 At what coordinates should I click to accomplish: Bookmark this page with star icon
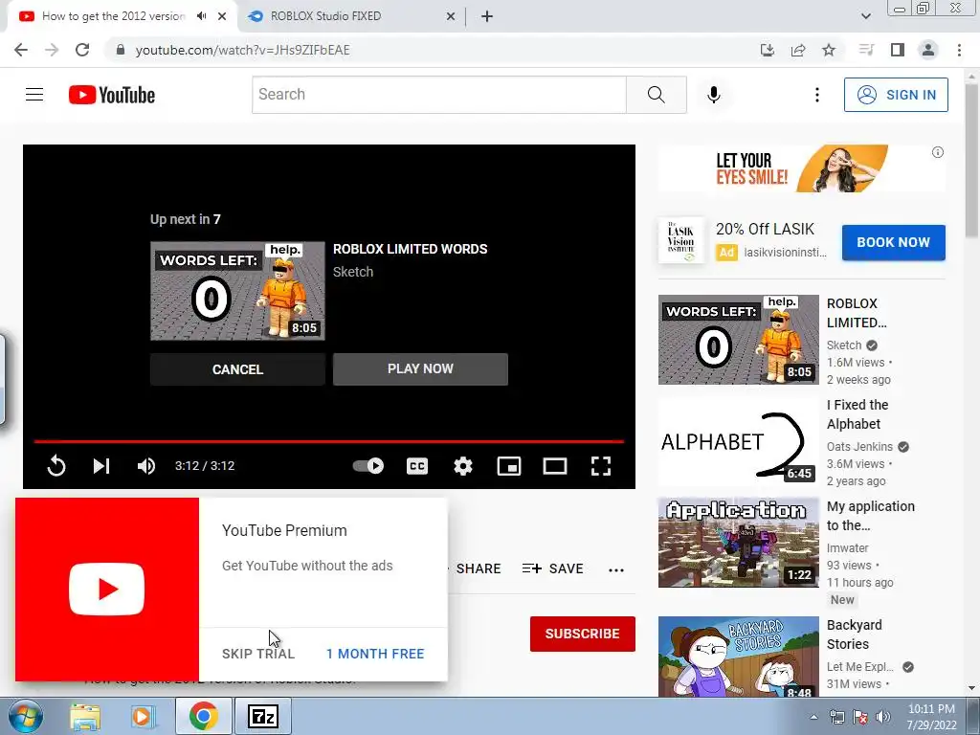click(828, 50)
